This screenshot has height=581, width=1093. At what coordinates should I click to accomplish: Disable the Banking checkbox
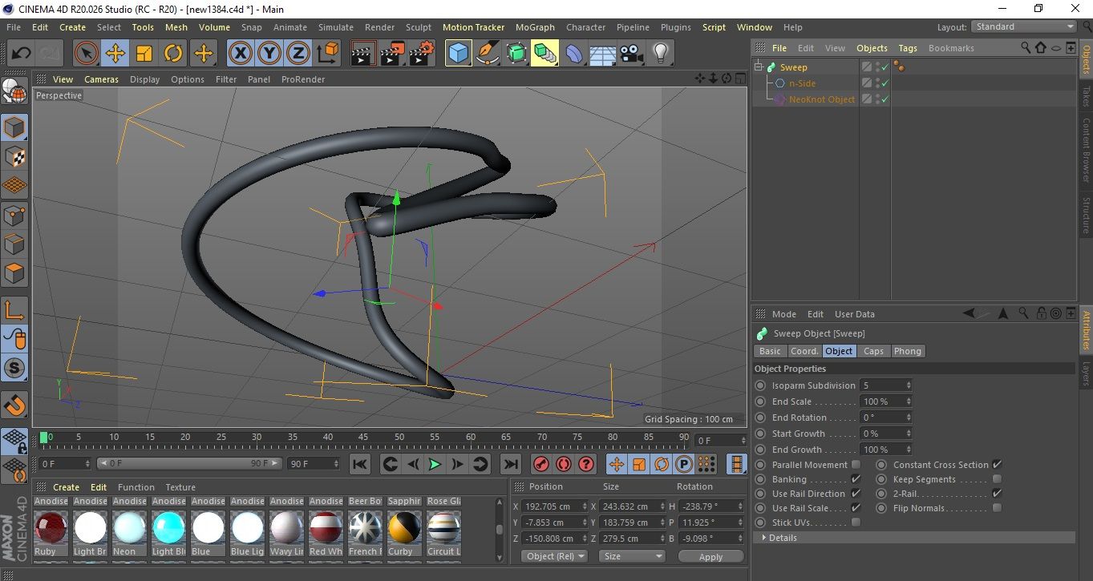click(856, 479)
